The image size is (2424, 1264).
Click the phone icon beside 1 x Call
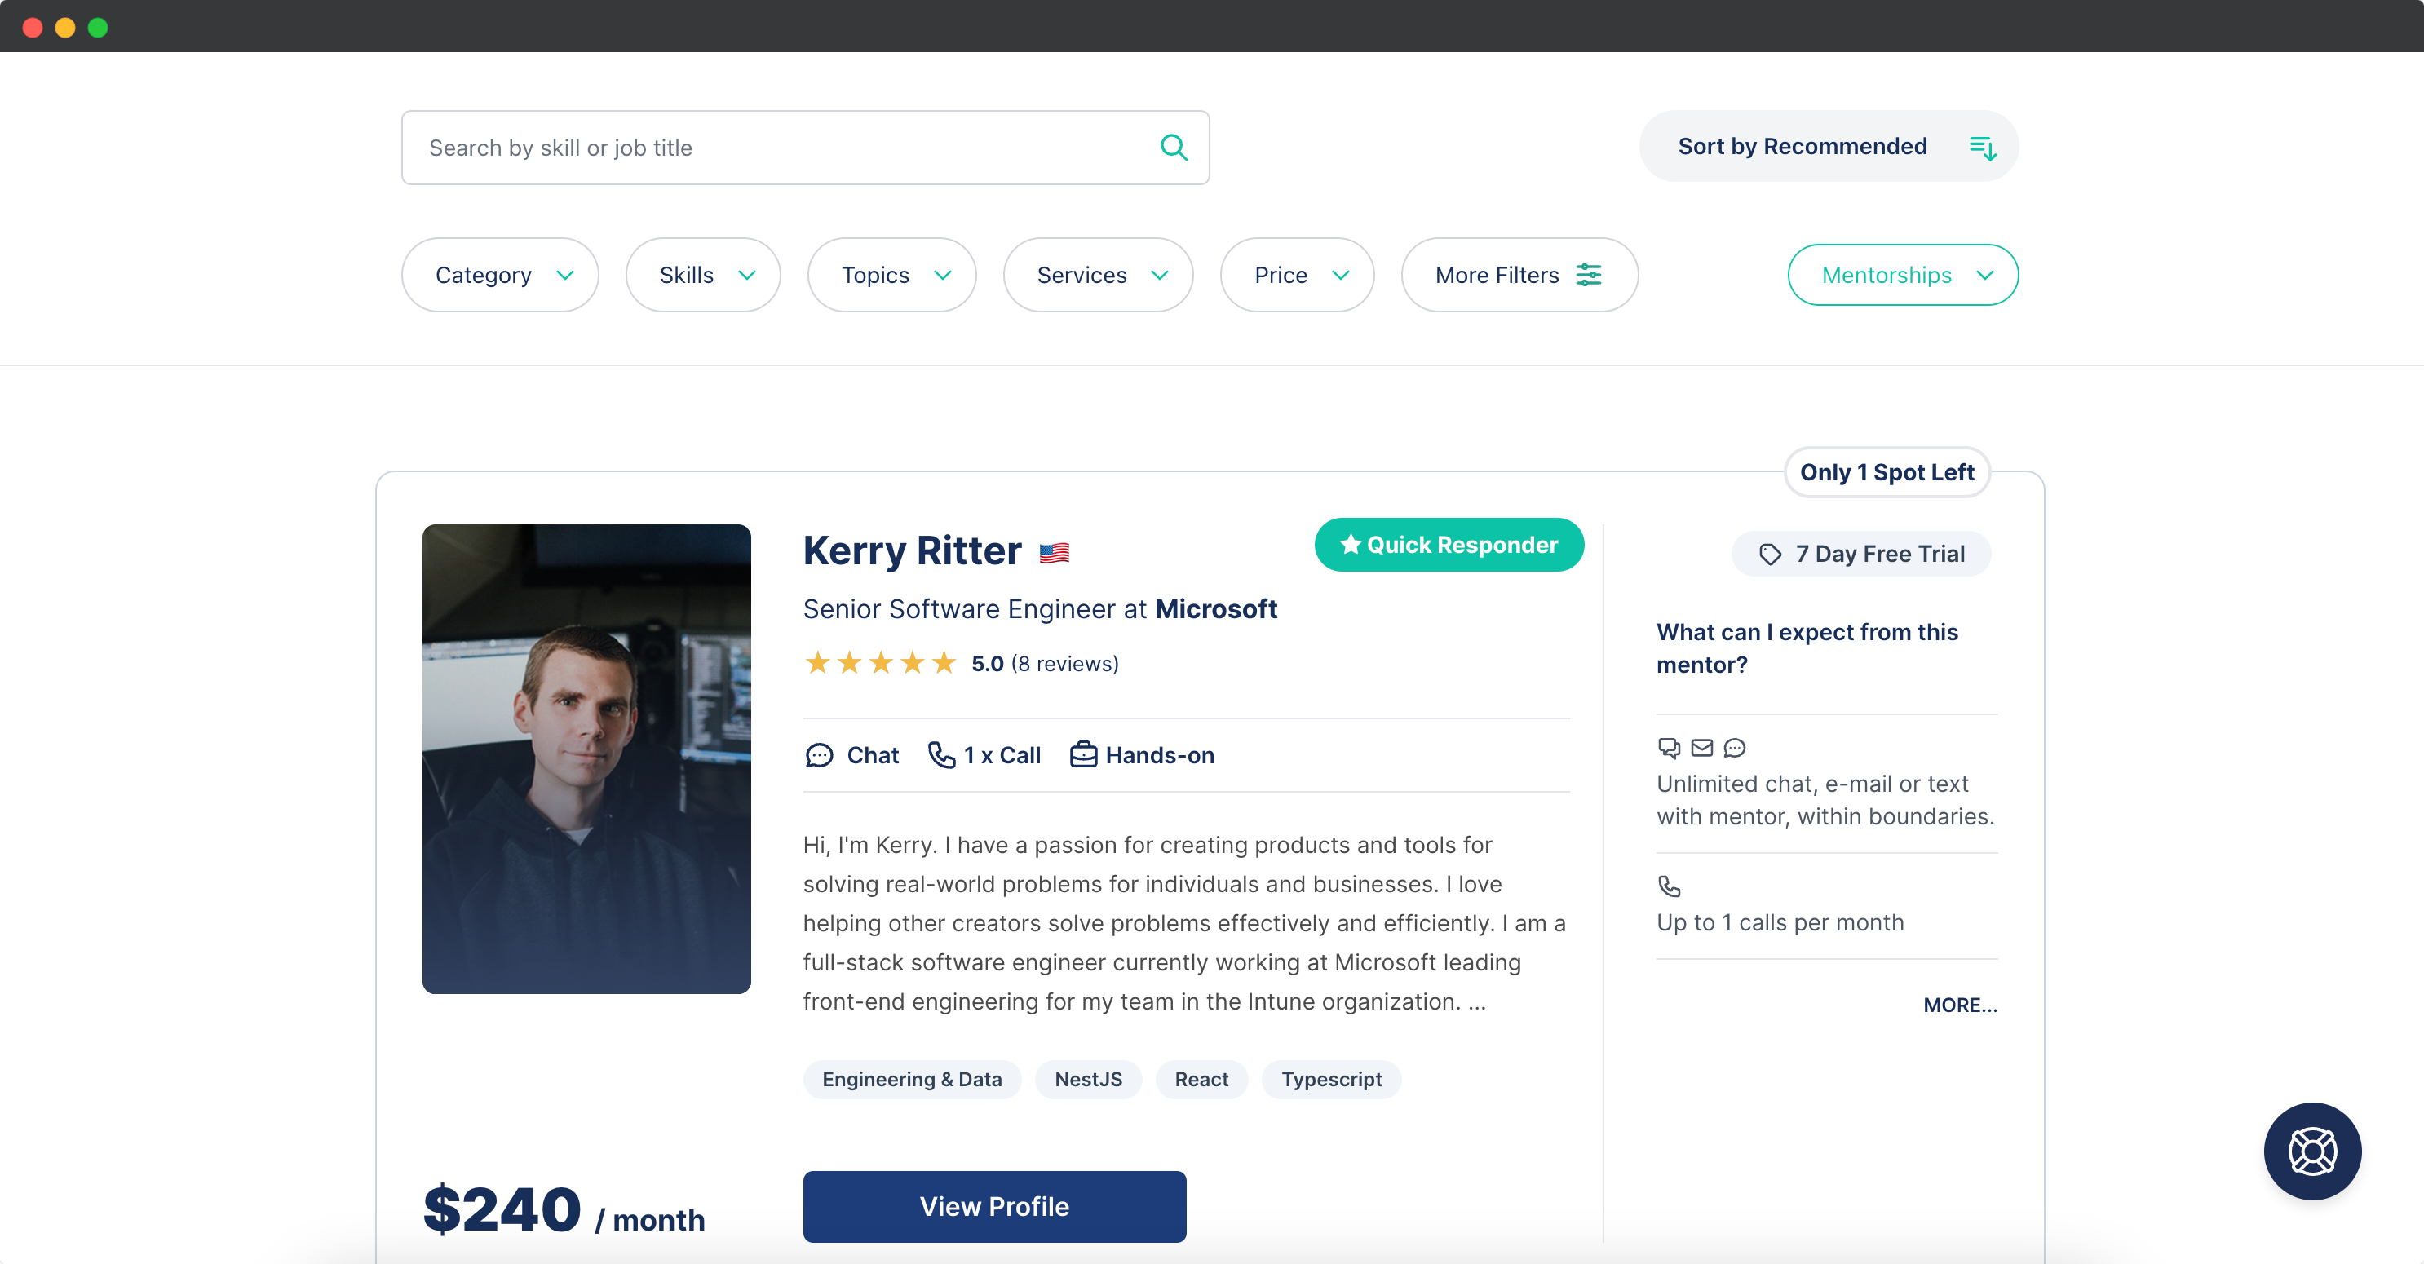point(940,755)
